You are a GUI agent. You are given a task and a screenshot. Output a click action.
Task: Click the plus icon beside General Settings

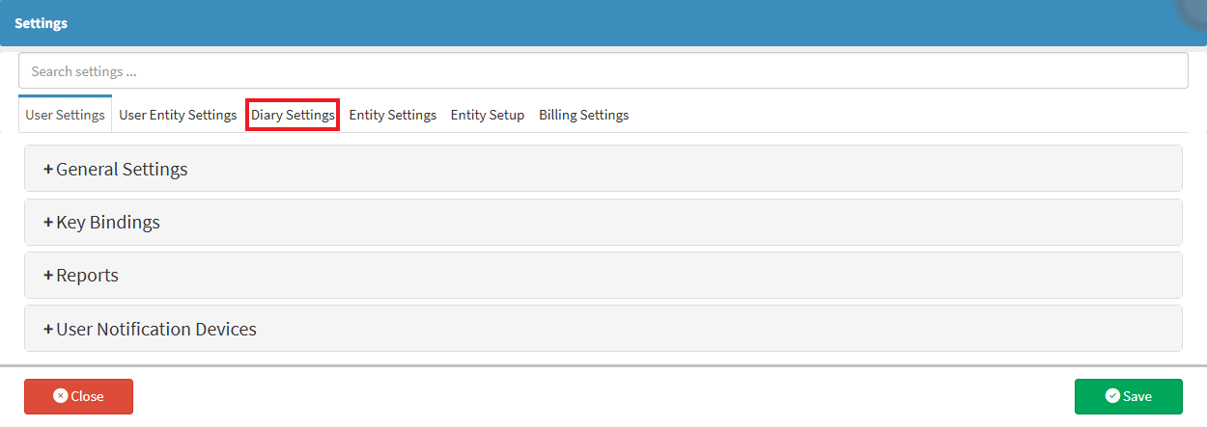click(x=48, y=170)
